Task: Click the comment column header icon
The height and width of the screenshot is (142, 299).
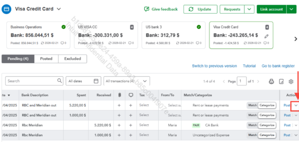Action: point(131,95)
